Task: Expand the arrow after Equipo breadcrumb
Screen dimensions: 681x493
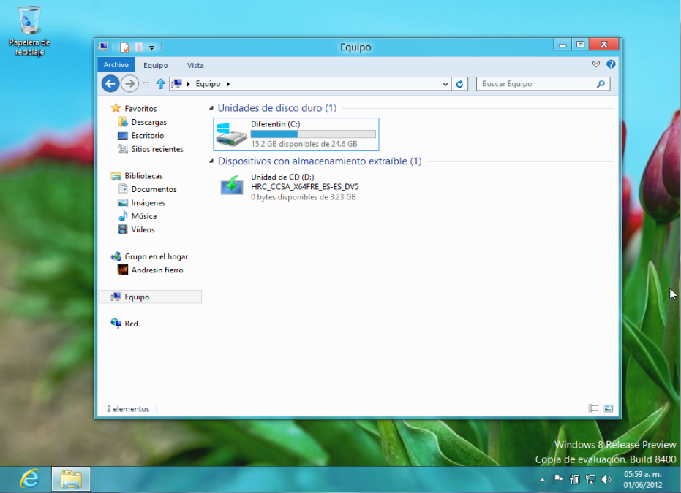Action: [228, 84]
